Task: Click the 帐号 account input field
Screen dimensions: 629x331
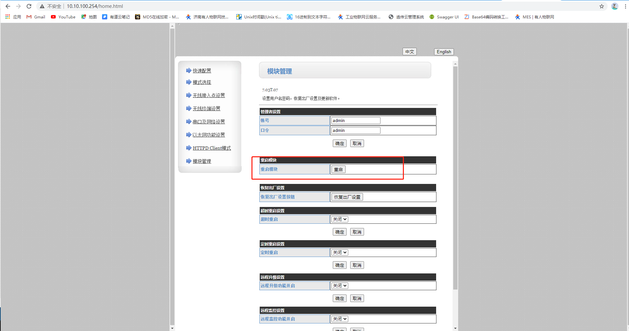Action: pyautogui.click(x=355, y=121)
